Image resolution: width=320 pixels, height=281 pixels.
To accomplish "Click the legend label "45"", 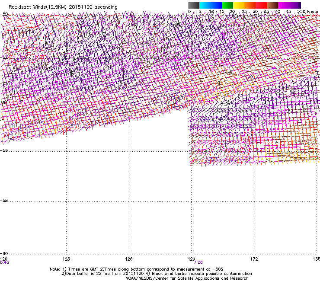I will tap(288, 12).
